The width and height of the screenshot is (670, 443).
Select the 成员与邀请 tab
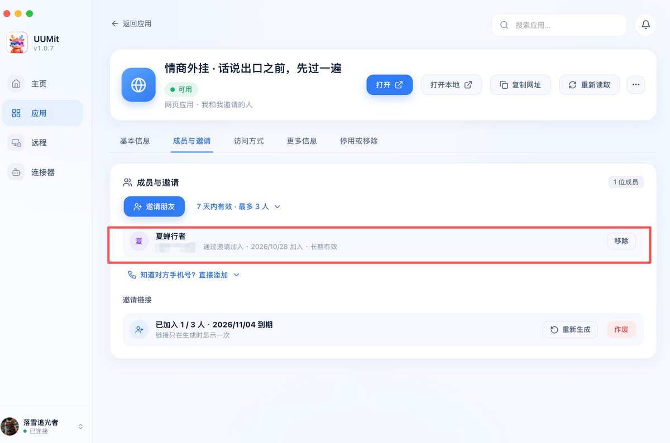click(192, 141)
